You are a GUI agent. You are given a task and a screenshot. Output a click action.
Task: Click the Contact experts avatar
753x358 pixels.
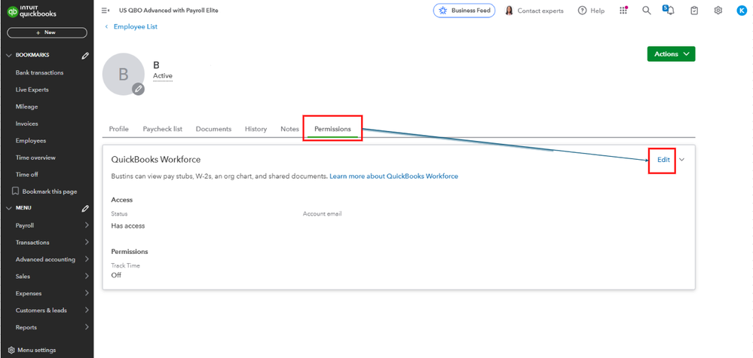(509, 11)
